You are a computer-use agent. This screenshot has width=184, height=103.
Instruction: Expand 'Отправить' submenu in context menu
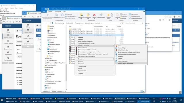coord(95,59)
